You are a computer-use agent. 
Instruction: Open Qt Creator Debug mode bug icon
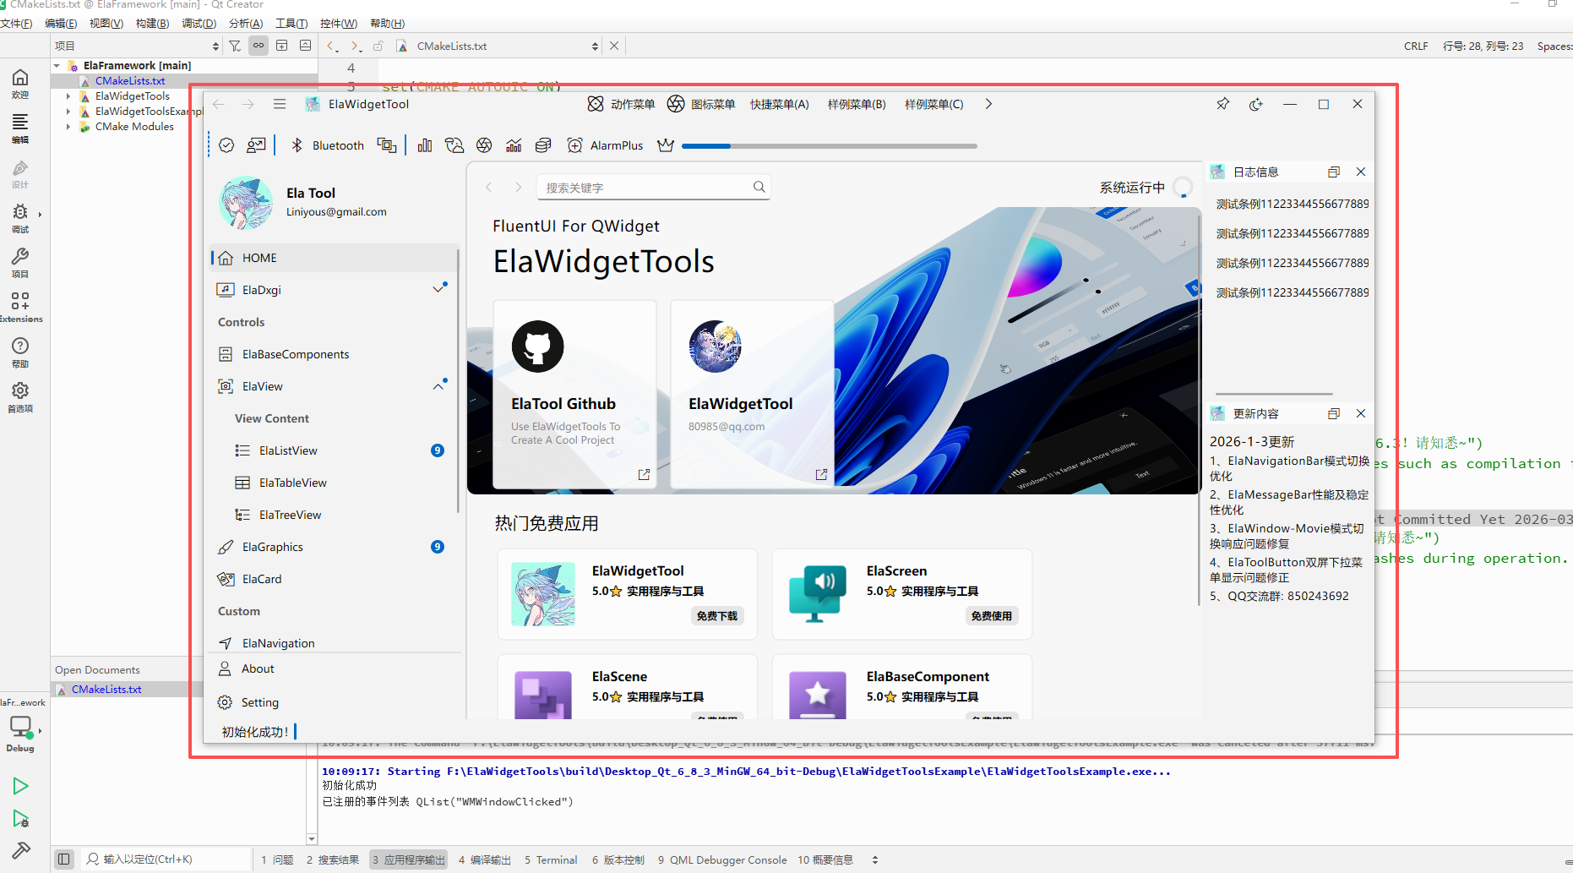click(x=20, y=217)
